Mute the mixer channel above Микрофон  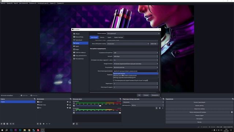(74, 106)
